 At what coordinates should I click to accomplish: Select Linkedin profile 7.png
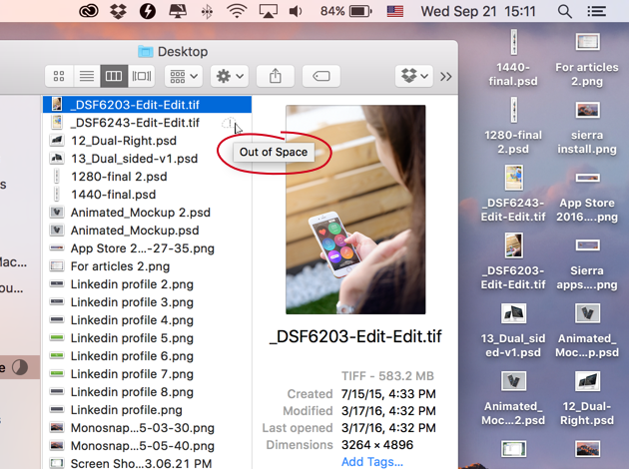(147, 374)
